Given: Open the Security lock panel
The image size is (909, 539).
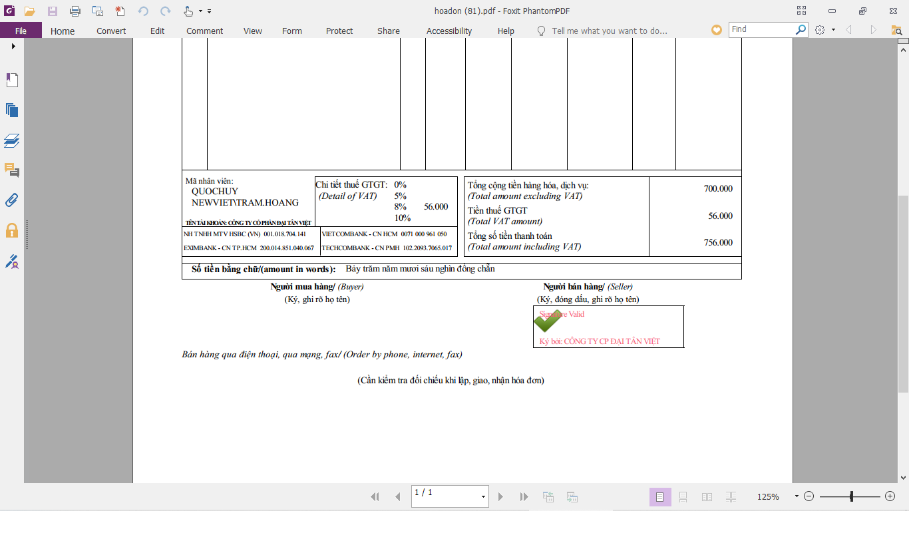Looking at the screenshot, I should tap(12, 231).
